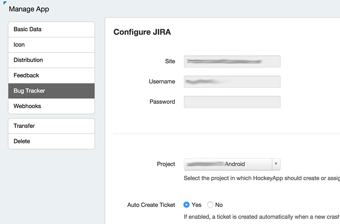Viewport: 340px width, 224px height.
Task: Focus the Username input field
Action: coord(232,82)
